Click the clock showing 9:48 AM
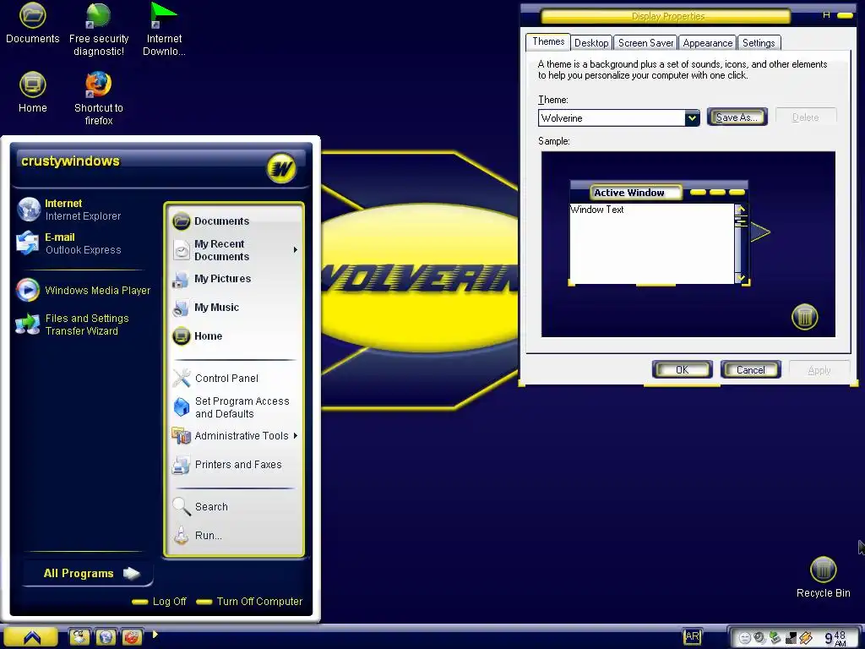865x649 pixels. tap(835, 638)
